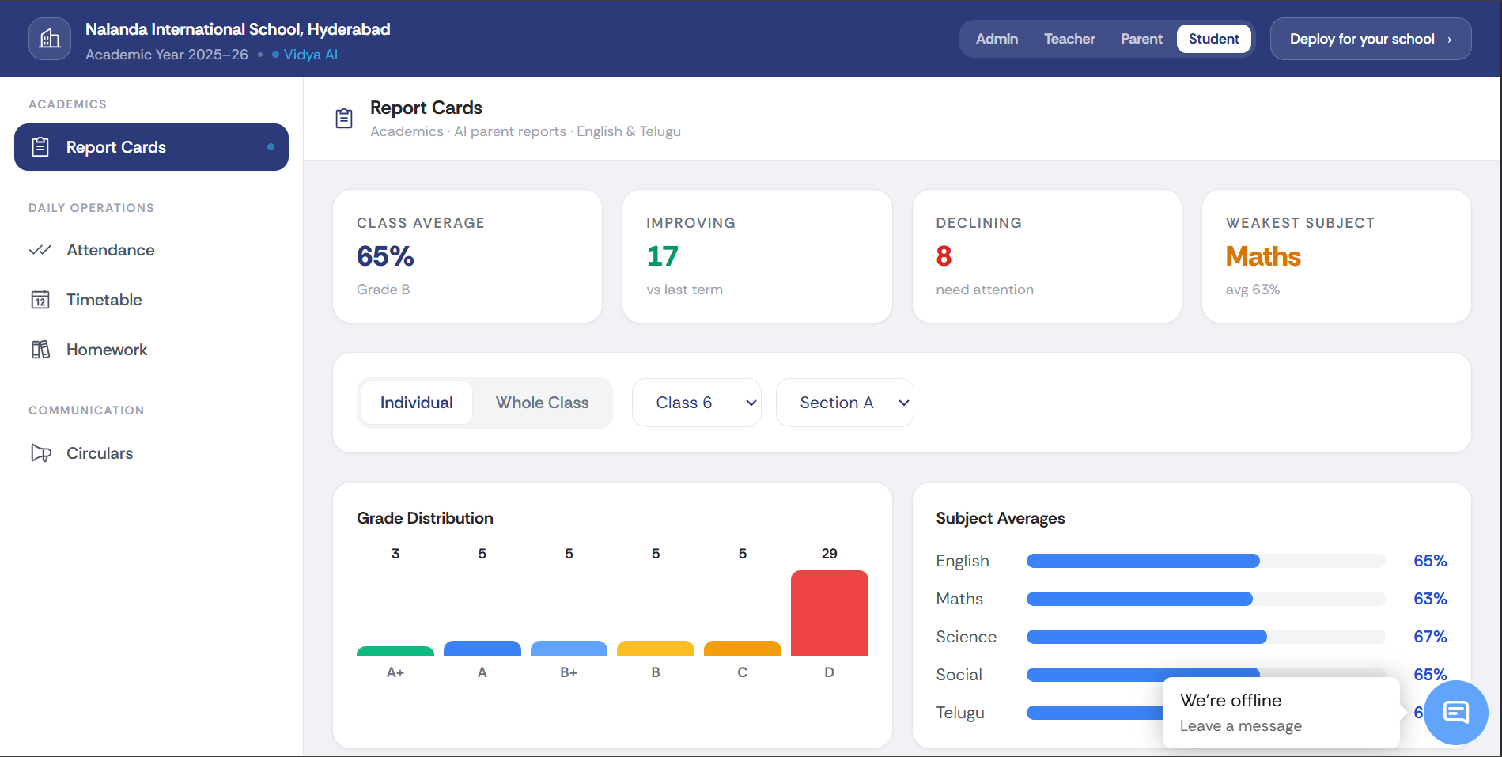Switch to the Teacher role tab
Image resolution: width=1502 pixels, height=757 pixels.
click(x=1069, y=39)
